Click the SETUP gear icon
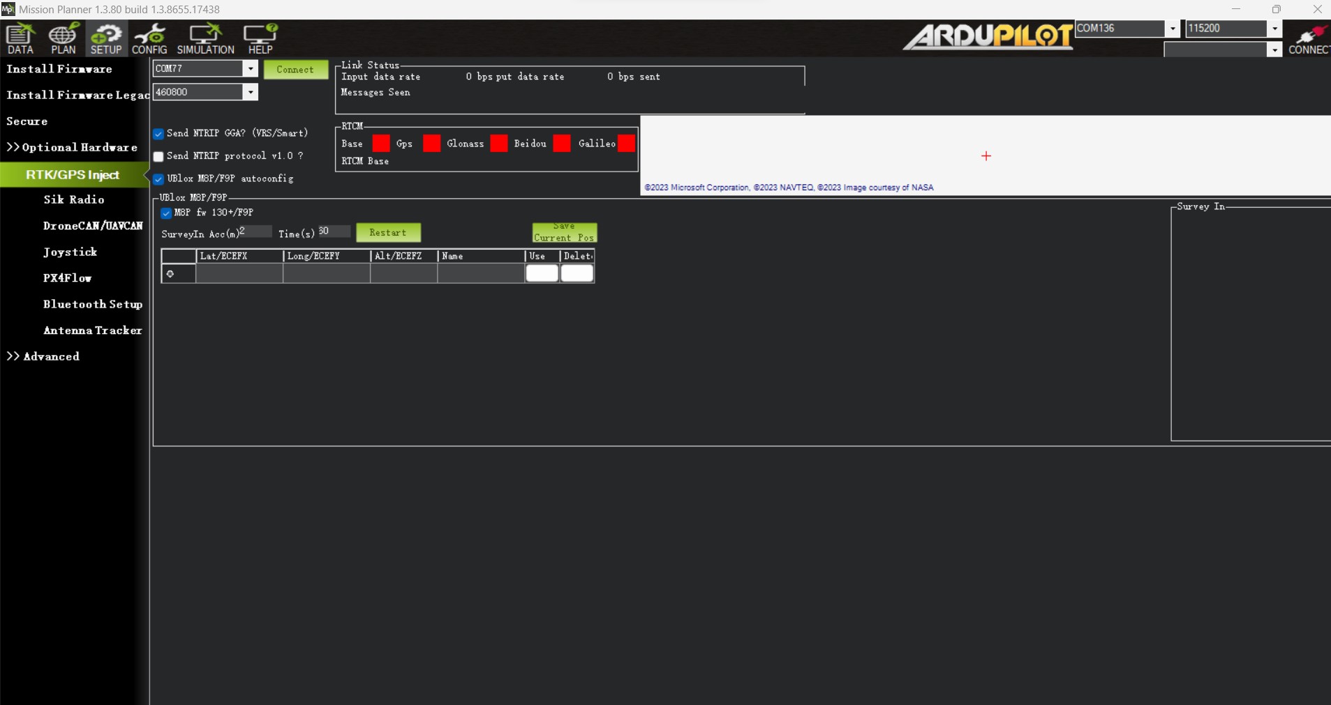 point(106,38)
